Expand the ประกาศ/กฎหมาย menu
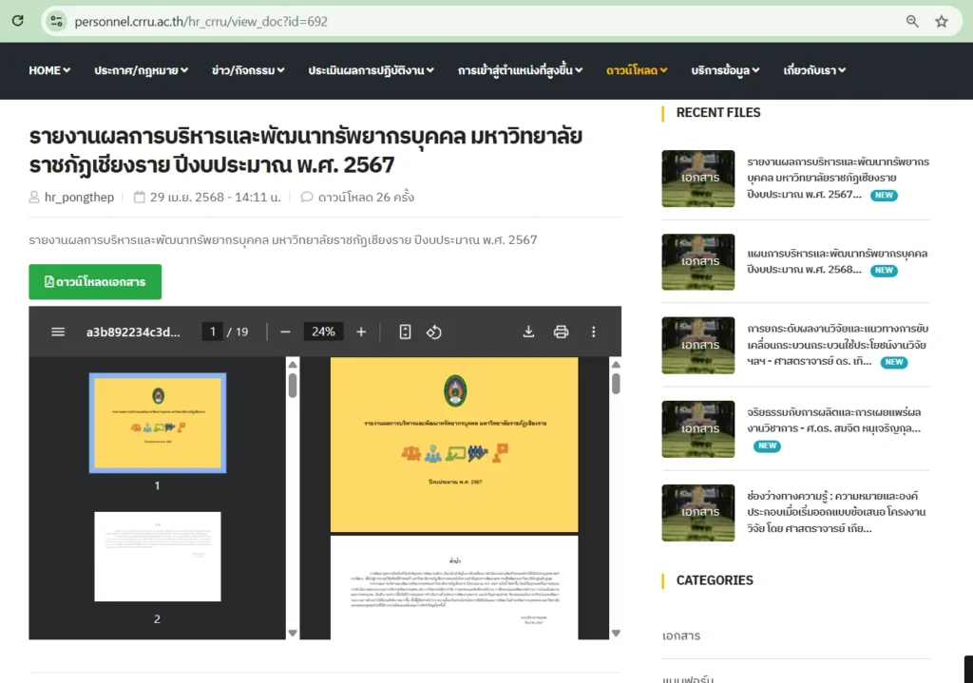The image size is (973, 683). 141,70
